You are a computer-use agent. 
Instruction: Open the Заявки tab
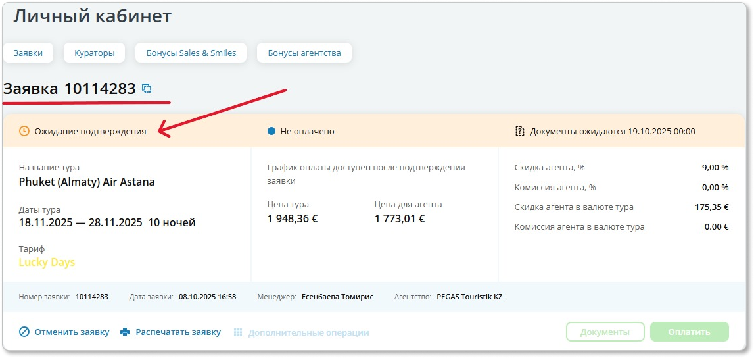[28, 53]
